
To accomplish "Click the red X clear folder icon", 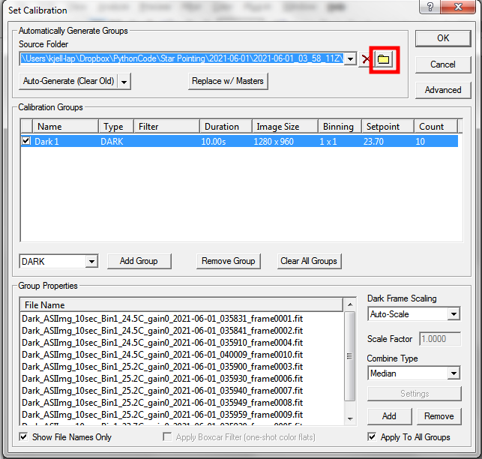I will pyautogui.click(x=365, y=59).
